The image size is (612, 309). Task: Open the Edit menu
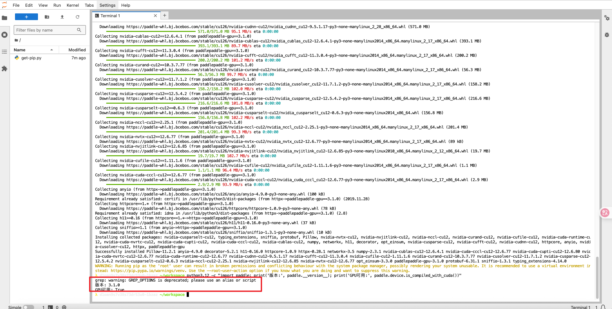click(29, 5)
